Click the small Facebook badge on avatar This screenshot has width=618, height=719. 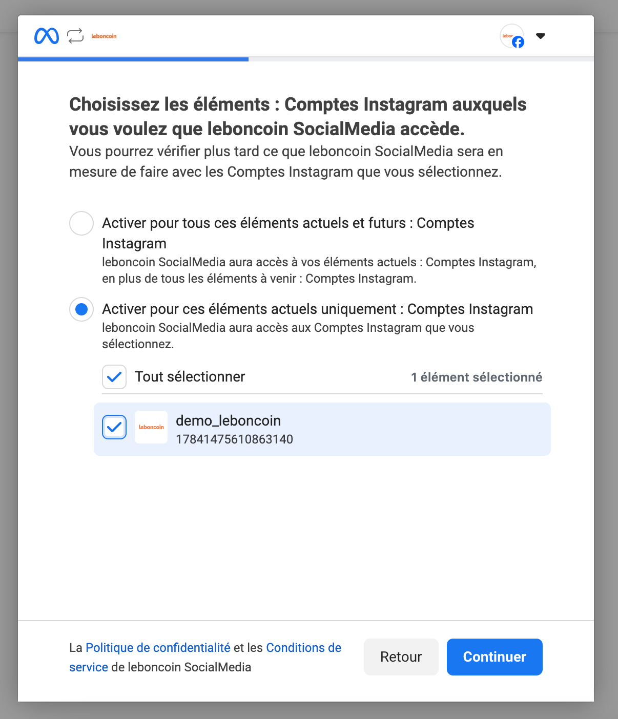[518, 42]
